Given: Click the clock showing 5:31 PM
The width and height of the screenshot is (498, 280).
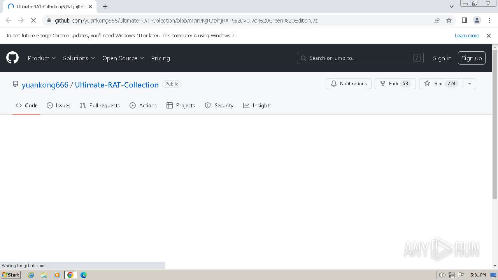Looking at the screenshot, I should click(x=478, y=275).
